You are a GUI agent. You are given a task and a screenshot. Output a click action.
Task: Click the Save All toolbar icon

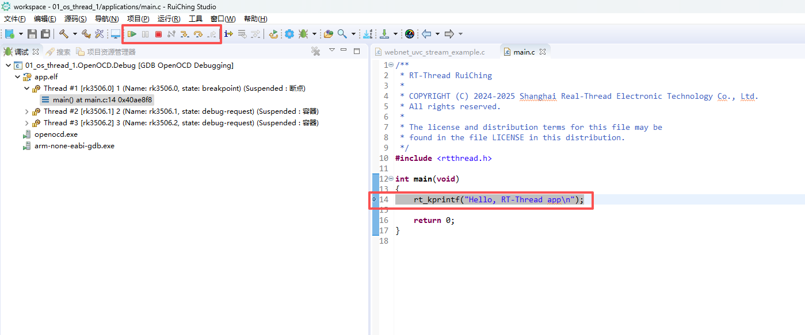[x=45, y=34]
